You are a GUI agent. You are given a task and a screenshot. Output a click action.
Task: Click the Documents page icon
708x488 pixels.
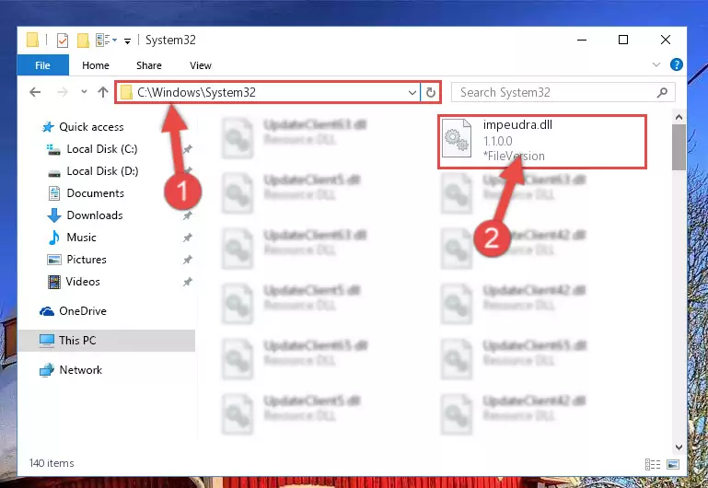[54, 193]
